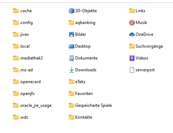Select the .cache folder icon
This screenshot has width=173, height=133.
[x=16, y=11]
